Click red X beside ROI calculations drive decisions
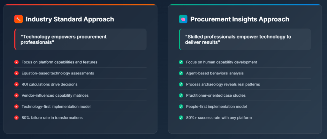 [16, 84]
